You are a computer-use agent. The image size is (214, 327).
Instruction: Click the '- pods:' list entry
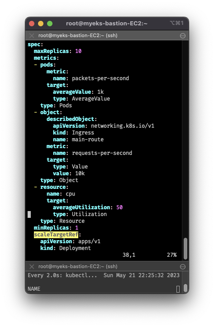45,65
